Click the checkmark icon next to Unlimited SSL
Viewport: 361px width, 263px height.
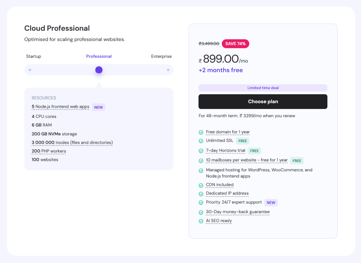coord(201,141)
